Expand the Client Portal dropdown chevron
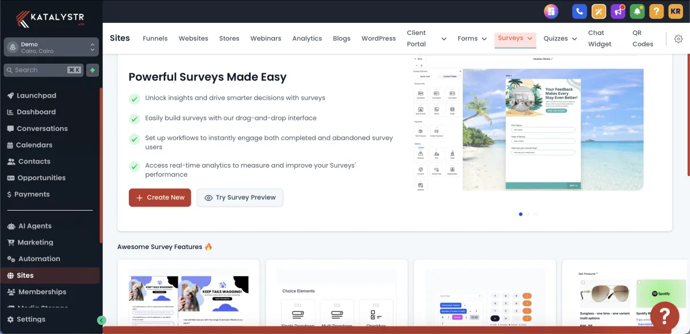 (444, 38)
